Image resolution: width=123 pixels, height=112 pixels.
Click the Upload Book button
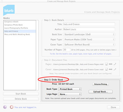(100, 92)
